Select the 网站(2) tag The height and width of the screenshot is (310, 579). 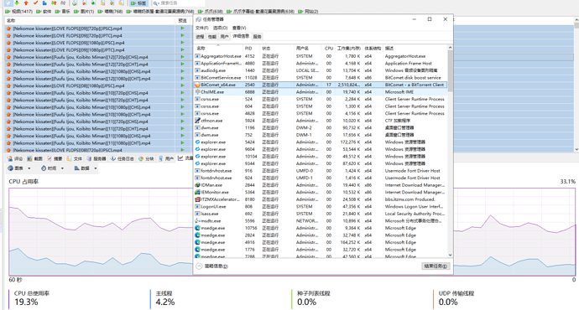pyautogui.click(x=308, y=12)
